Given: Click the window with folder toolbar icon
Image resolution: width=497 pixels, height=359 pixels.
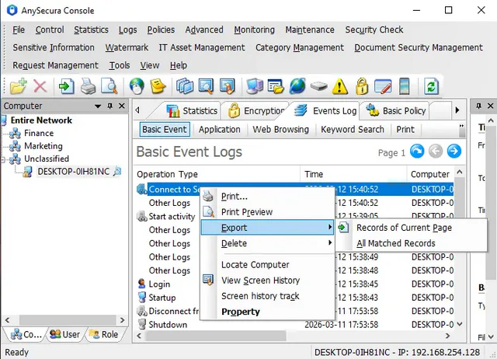Looking at the screenshot, I should click(276, 86).
